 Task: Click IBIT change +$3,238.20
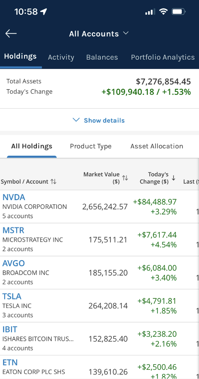coord(157,334)
